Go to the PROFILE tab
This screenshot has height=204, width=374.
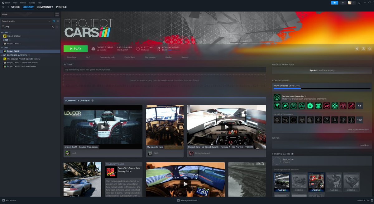pos(61,7)
